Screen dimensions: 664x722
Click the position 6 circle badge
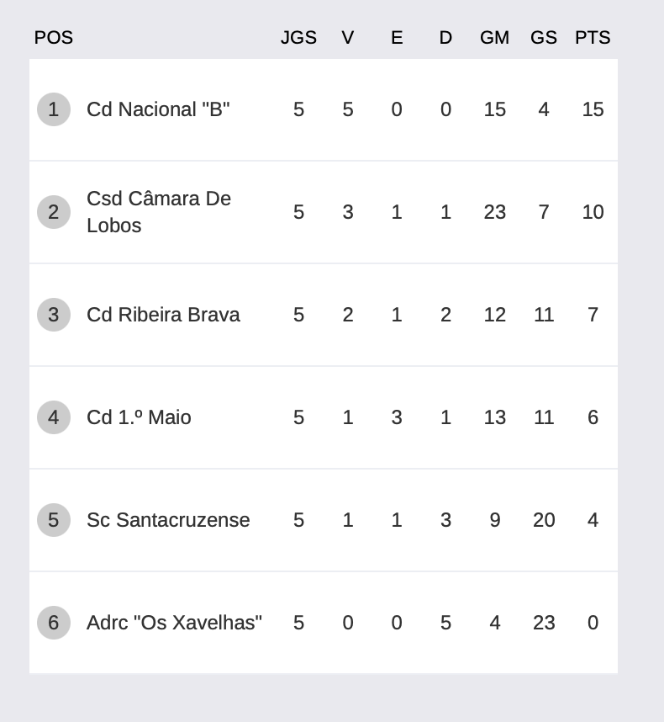tap(53, 623)
